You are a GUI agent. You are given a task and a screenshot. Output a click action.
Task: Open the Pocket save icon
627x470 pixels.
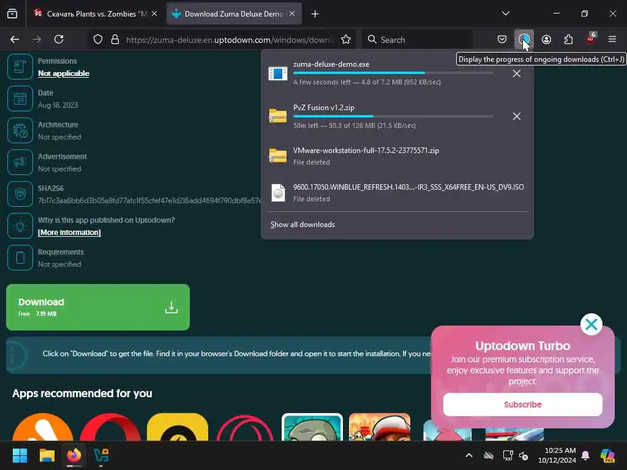click(x=502, y=39)
